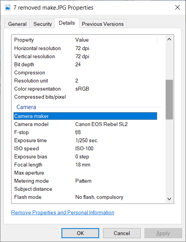Click the Camera section heading
This screenshot has height=242, width=186.
pyautogui.click(x=26, y=107)
